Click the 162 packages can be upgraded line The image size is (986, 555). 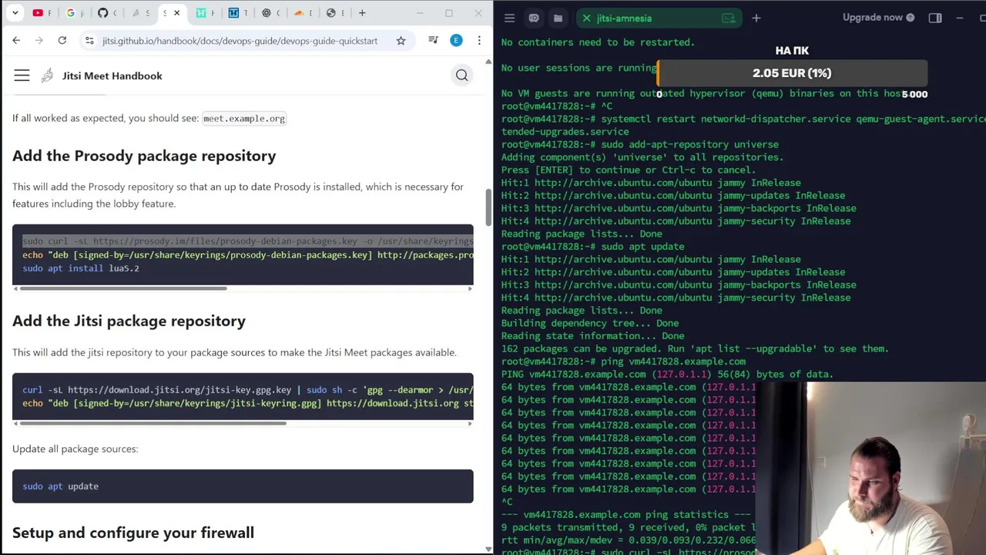[x=695, y=348]
